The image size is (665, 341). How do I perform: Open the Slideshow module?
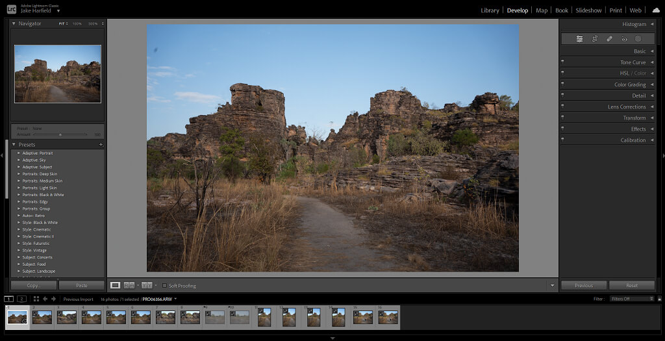pos(588,10)
